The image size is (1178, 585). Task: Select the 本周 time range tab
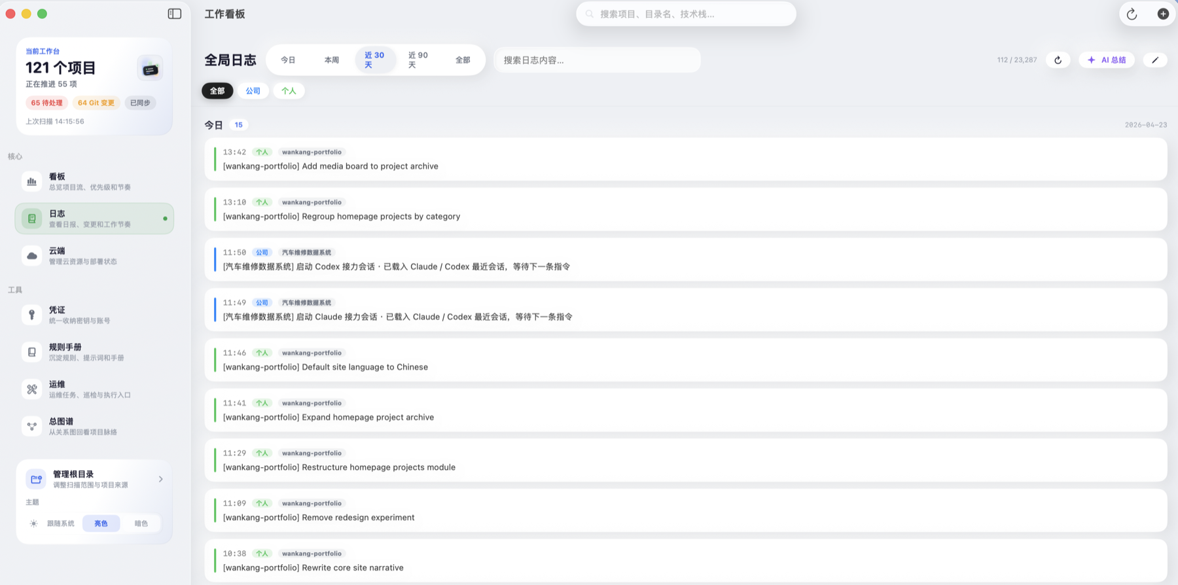coord(332,60)
